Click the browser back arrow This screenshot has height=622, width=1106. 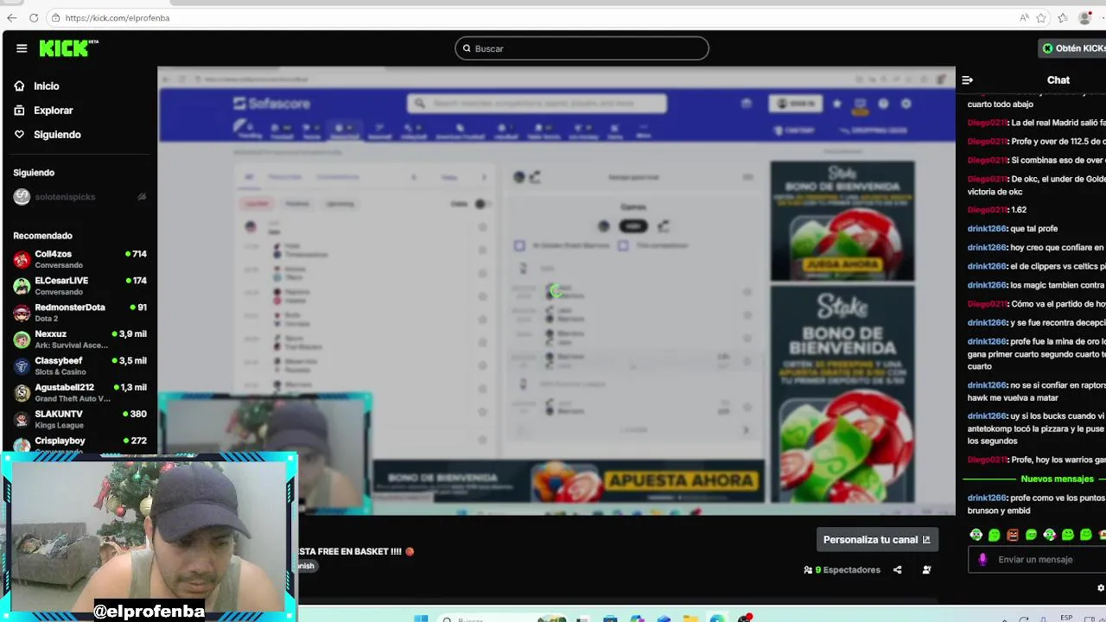(12, 17)
